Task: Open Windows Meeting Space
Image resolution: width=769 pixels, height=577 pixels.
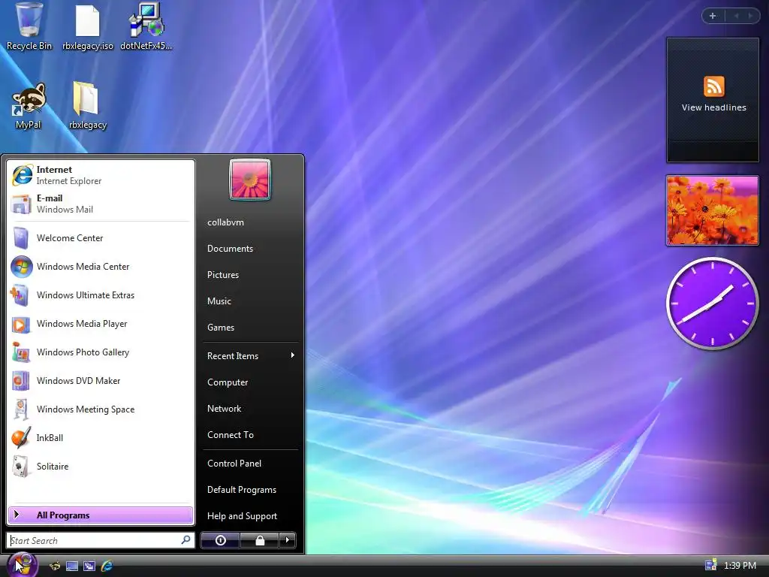Action: coord(101,409)
